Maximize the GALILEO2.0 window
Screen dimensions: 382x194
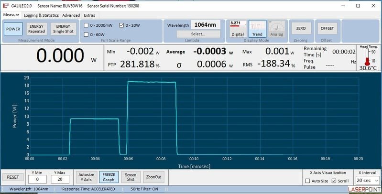point(358,6)
